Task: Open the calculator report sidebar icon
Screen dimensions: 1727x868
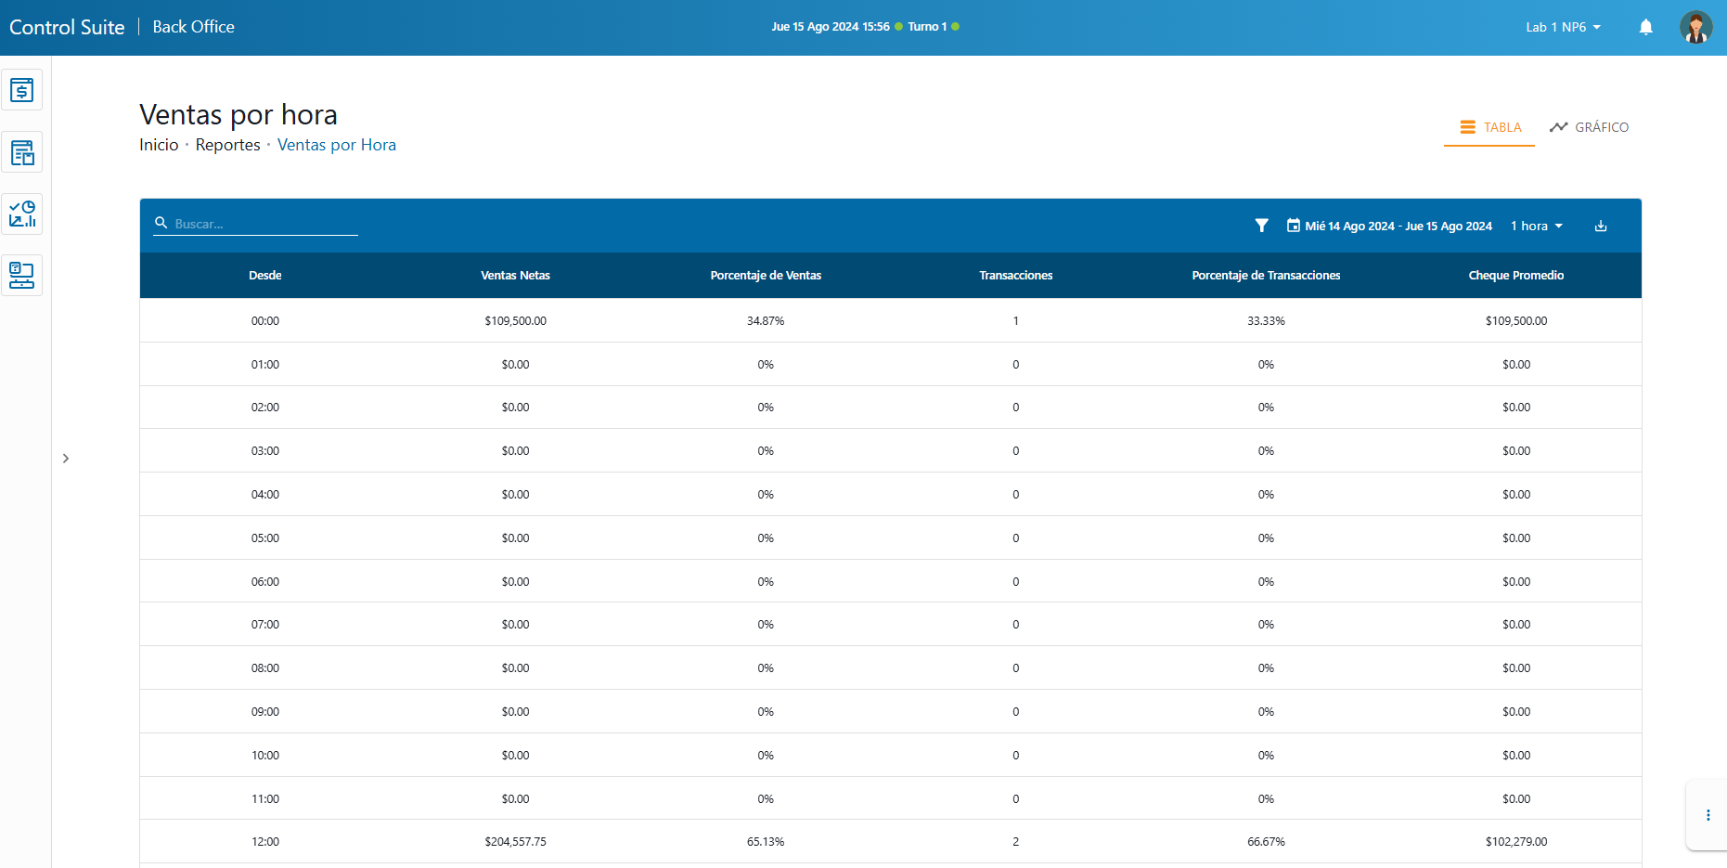Action: coord(21,152)
